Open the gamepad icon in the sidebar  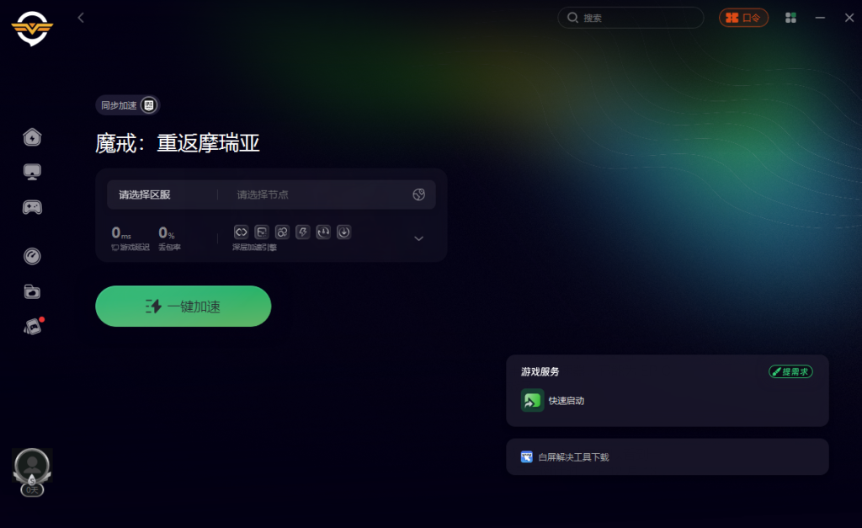tap(33, 207)
